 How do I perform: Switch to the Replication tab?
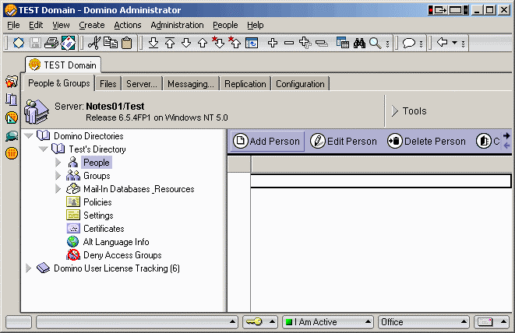pyautogui.click(x=245, y=84)
